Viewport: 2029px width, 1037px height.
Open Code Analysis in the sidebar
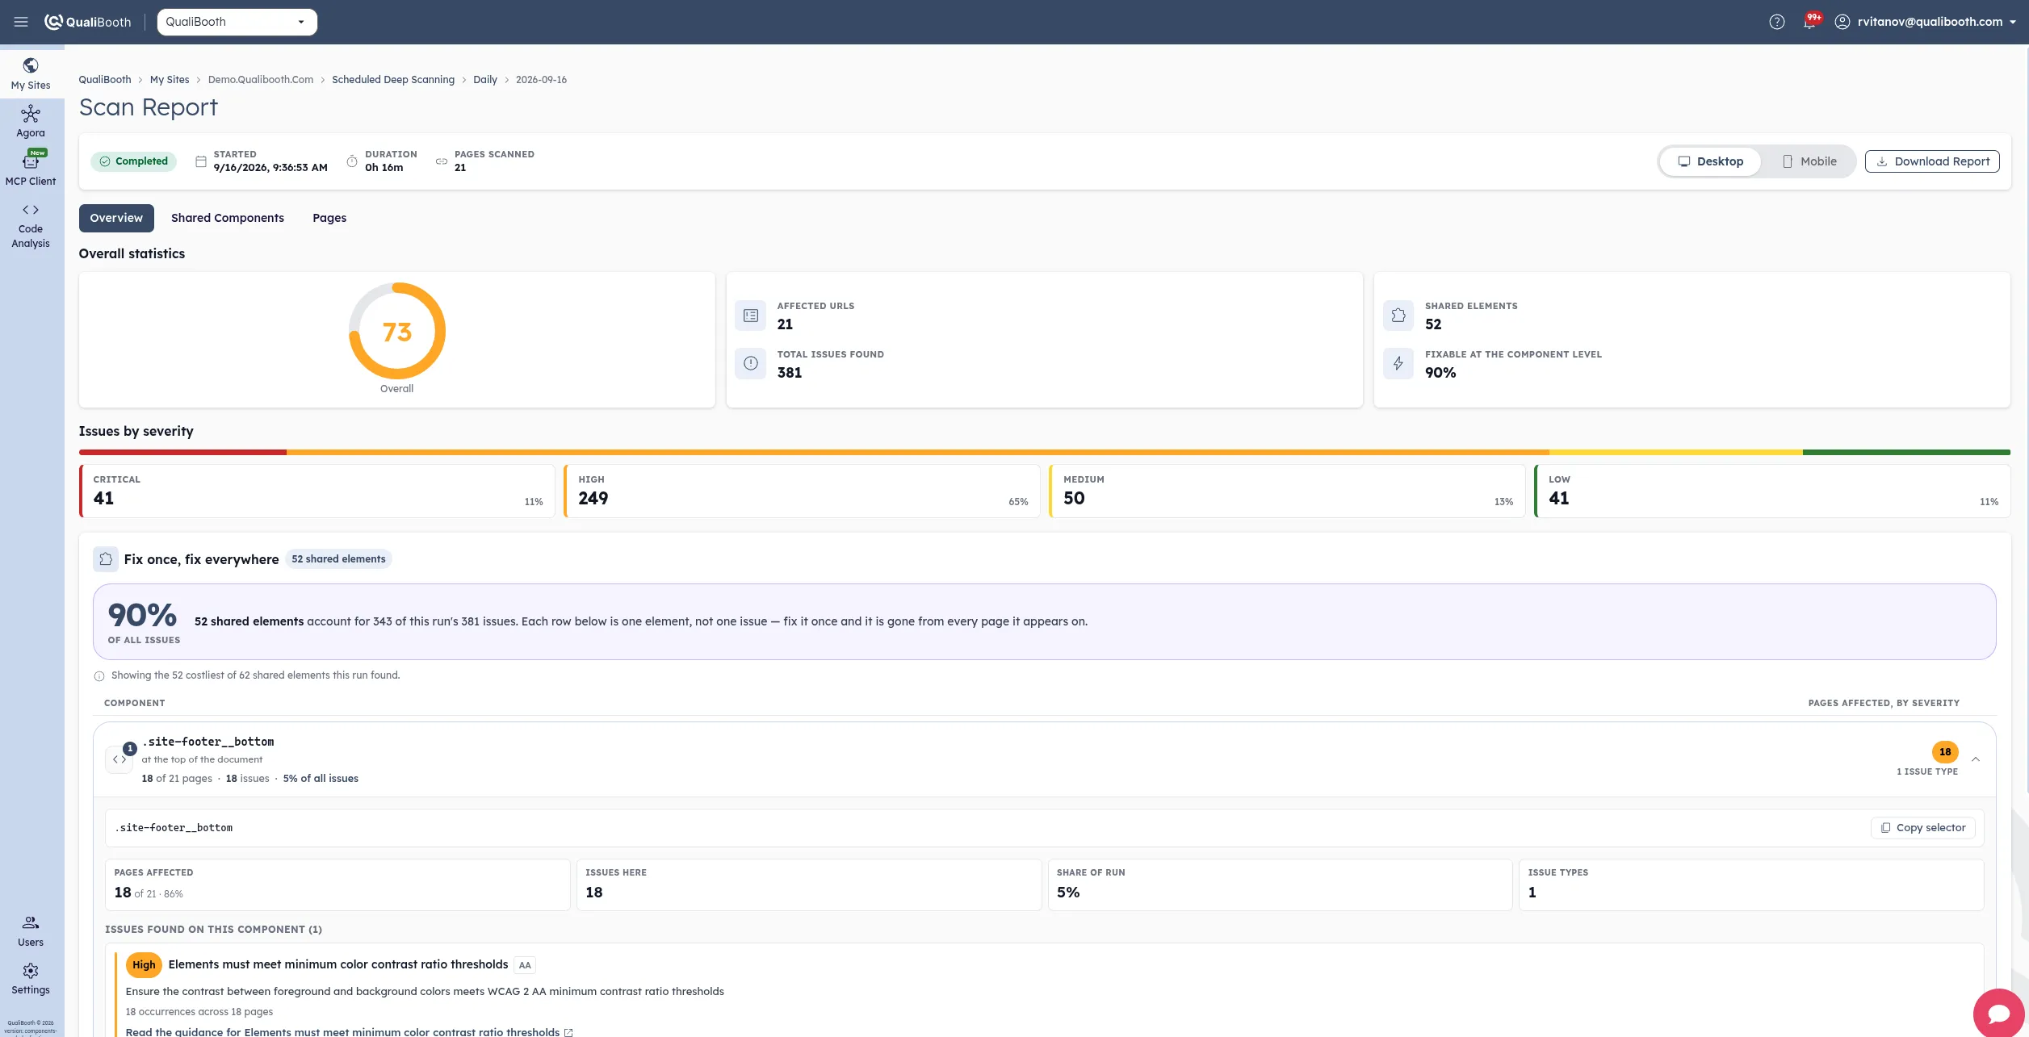click(31, 227)
